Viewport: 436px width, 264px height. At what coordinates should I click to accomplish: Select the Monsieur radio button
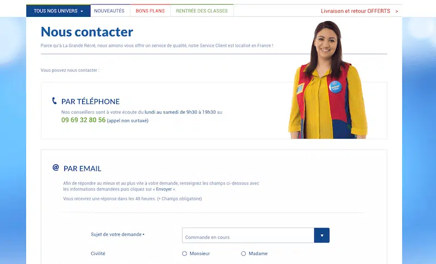(x=184, y=254)
